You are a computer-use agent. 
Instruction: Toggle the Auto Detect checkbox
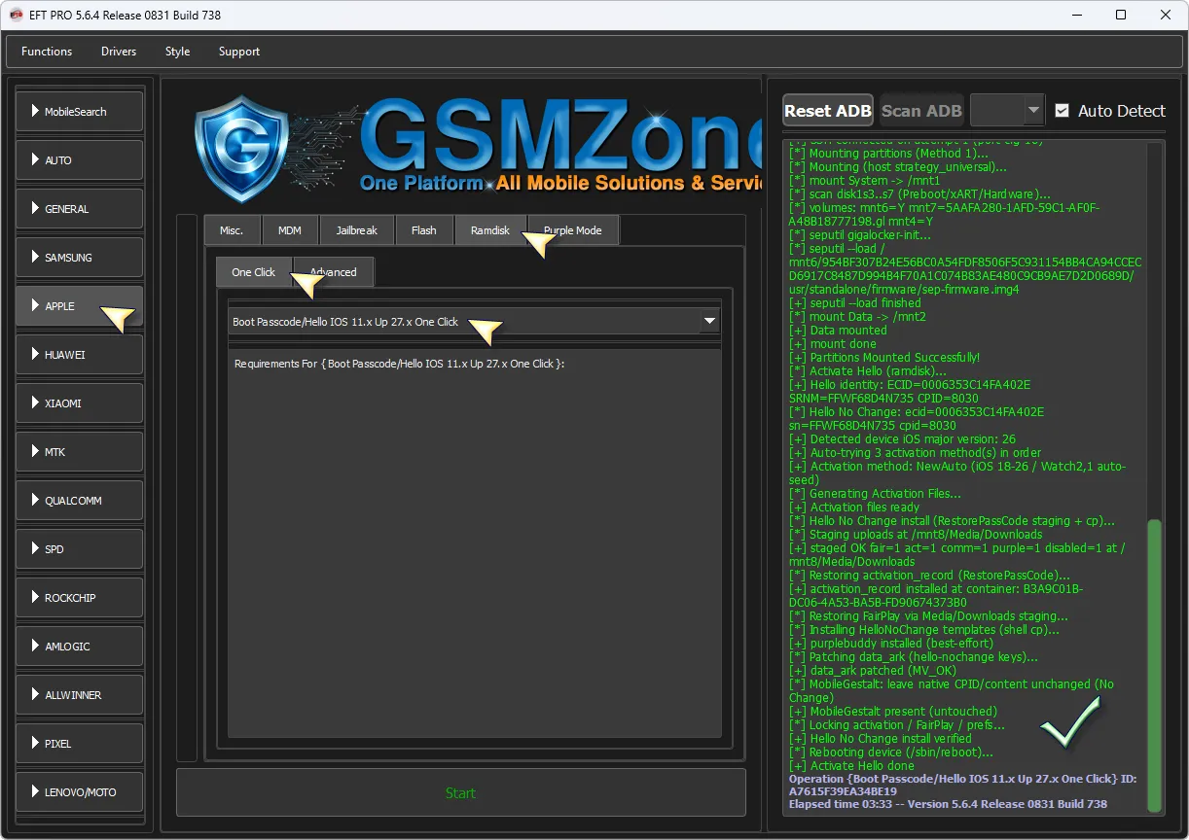point(1062,111)
